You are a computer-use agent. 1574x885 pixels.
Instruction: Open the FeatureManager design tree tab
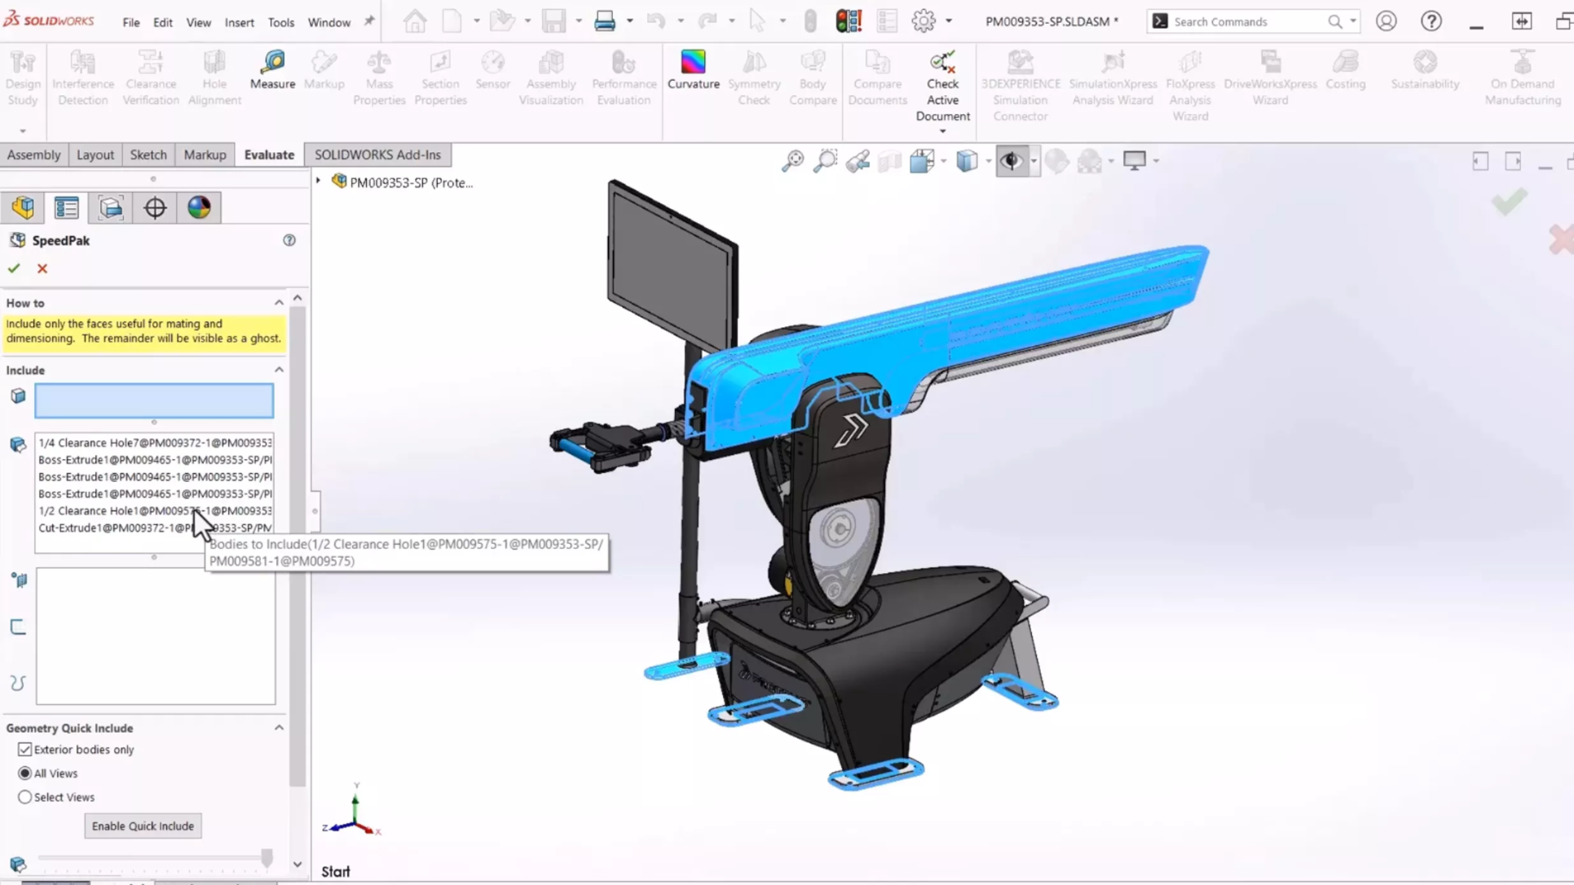23,207
